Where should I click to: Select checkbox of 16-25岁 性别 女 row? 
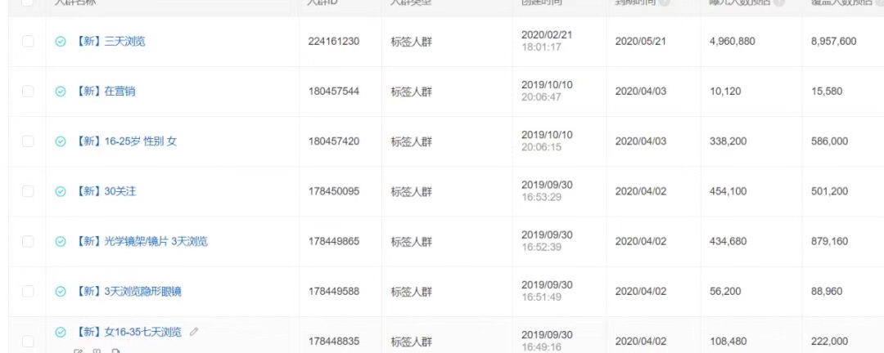pos(28,142)
